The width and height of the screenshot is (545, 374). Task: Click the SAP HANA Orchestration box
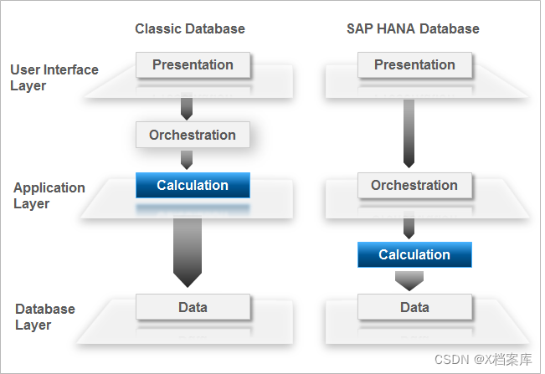414,185
